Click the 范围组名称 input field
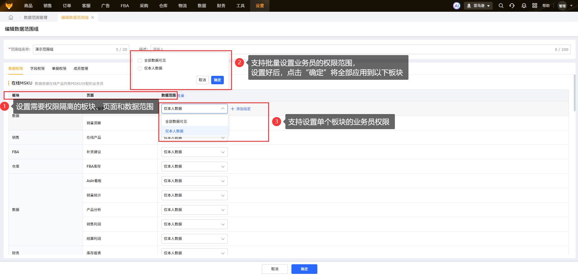 coord(74,49)
